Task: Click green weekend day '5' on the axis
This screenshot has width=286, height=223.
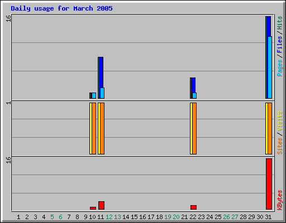Action: click(52, 217)
